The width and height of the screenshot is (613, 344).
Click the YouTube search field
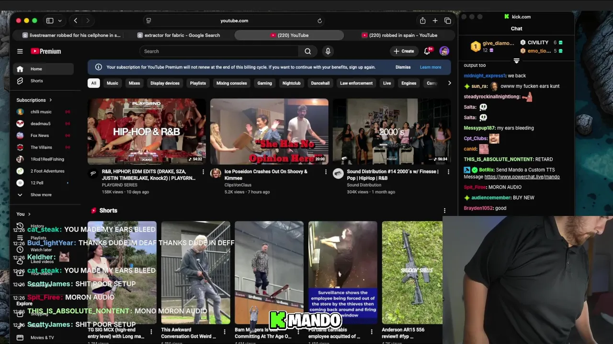219,51
